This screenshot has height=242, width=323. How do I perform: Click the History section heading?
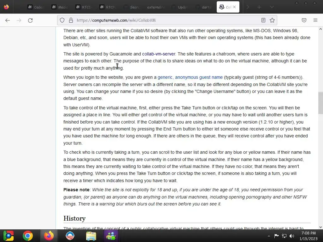(x=74, y=218)
